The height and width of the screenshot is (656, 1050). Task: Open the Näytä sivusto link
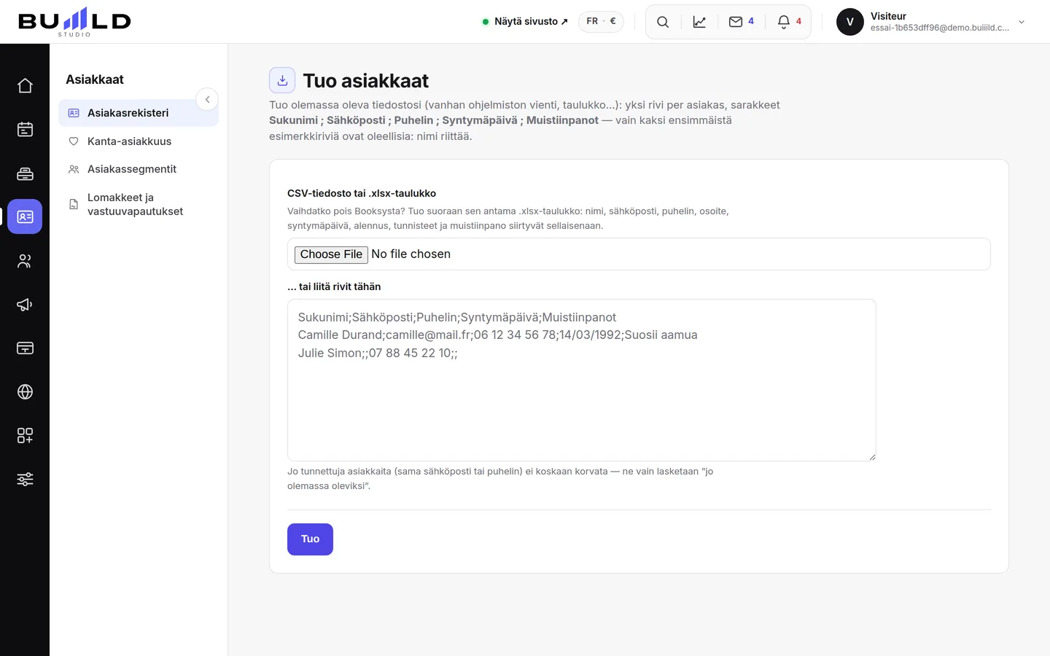525,22
